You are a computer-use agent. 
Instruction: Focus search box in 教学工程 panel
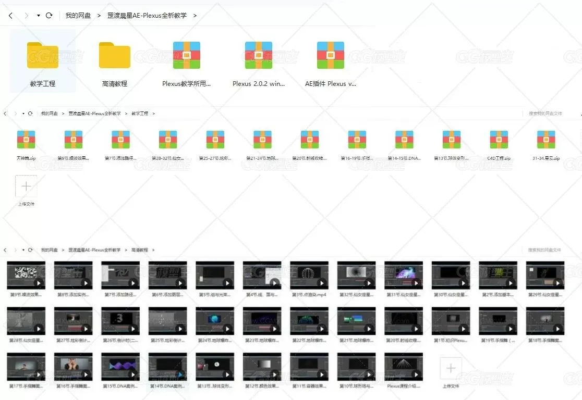[545, 114]
